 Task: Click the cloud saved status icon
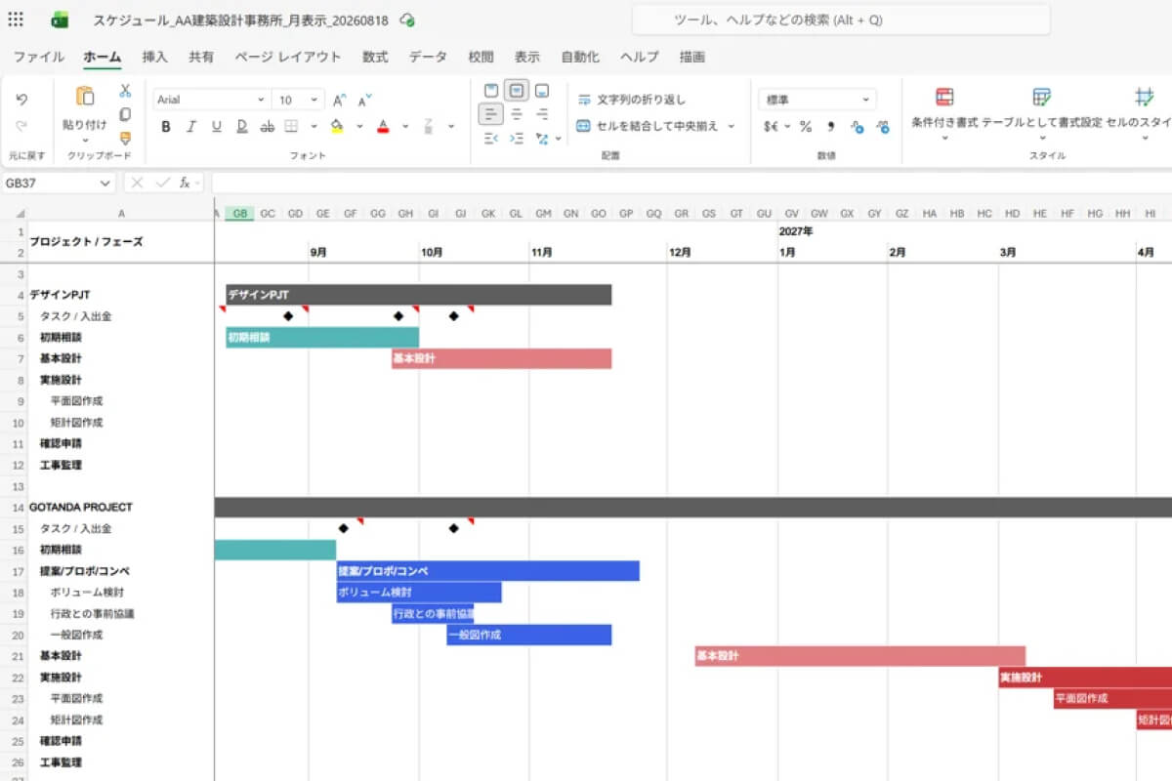coord(407,20)
